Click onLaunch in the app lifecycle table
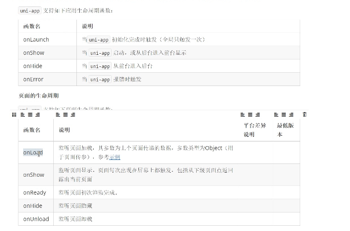Viewport: 350px width, 231px height. [36, 40]
